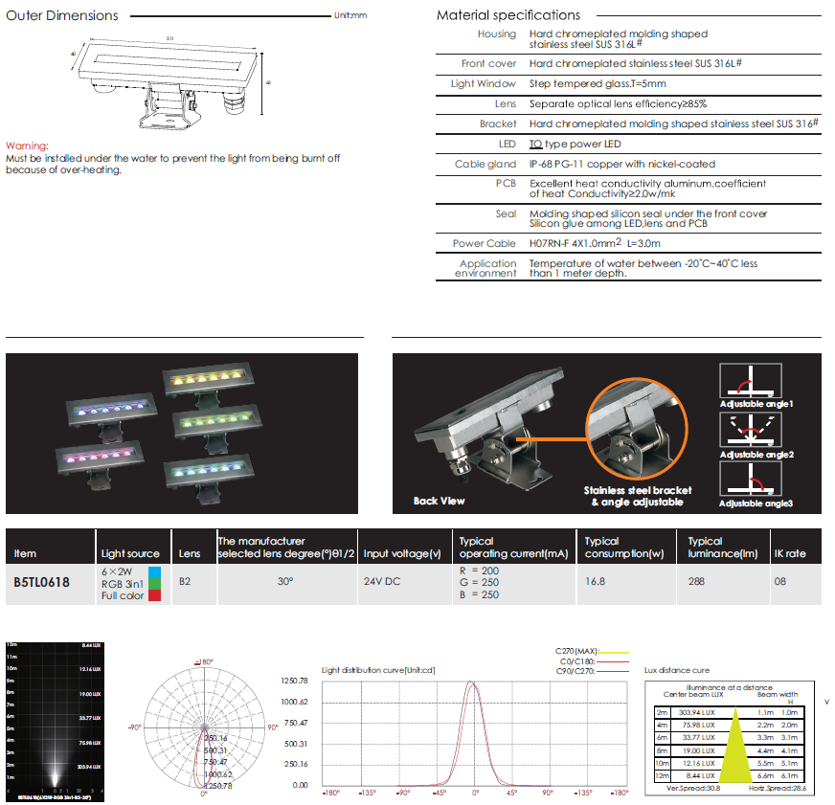The image size is (835, 805).
Task: Click the underlined IQ text in LED row
Action: pos(535,144)
